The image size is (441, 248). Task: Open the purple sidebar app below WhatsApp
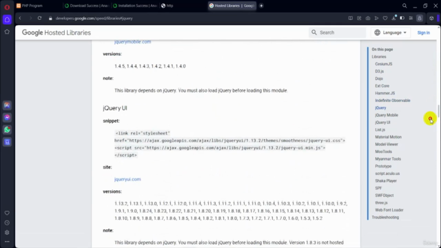click(x=7, y=142)
